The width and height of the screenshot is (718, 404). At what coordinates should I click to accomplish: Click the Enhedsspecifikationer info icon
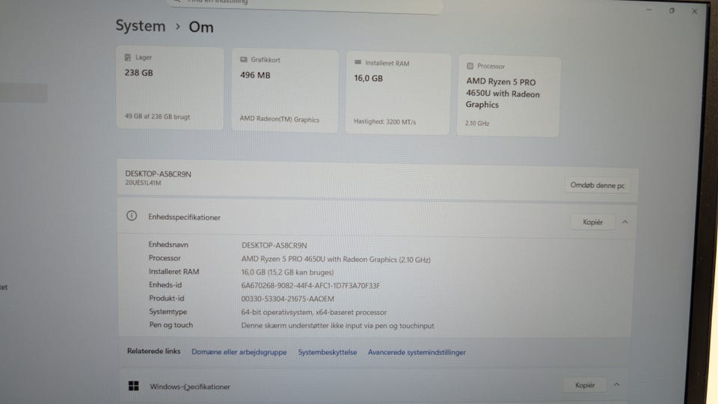132,215
